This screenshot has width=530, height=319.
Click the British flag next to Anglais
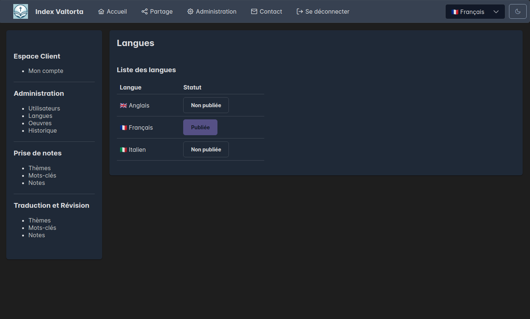pyautogui.click(x=123, y=106)
